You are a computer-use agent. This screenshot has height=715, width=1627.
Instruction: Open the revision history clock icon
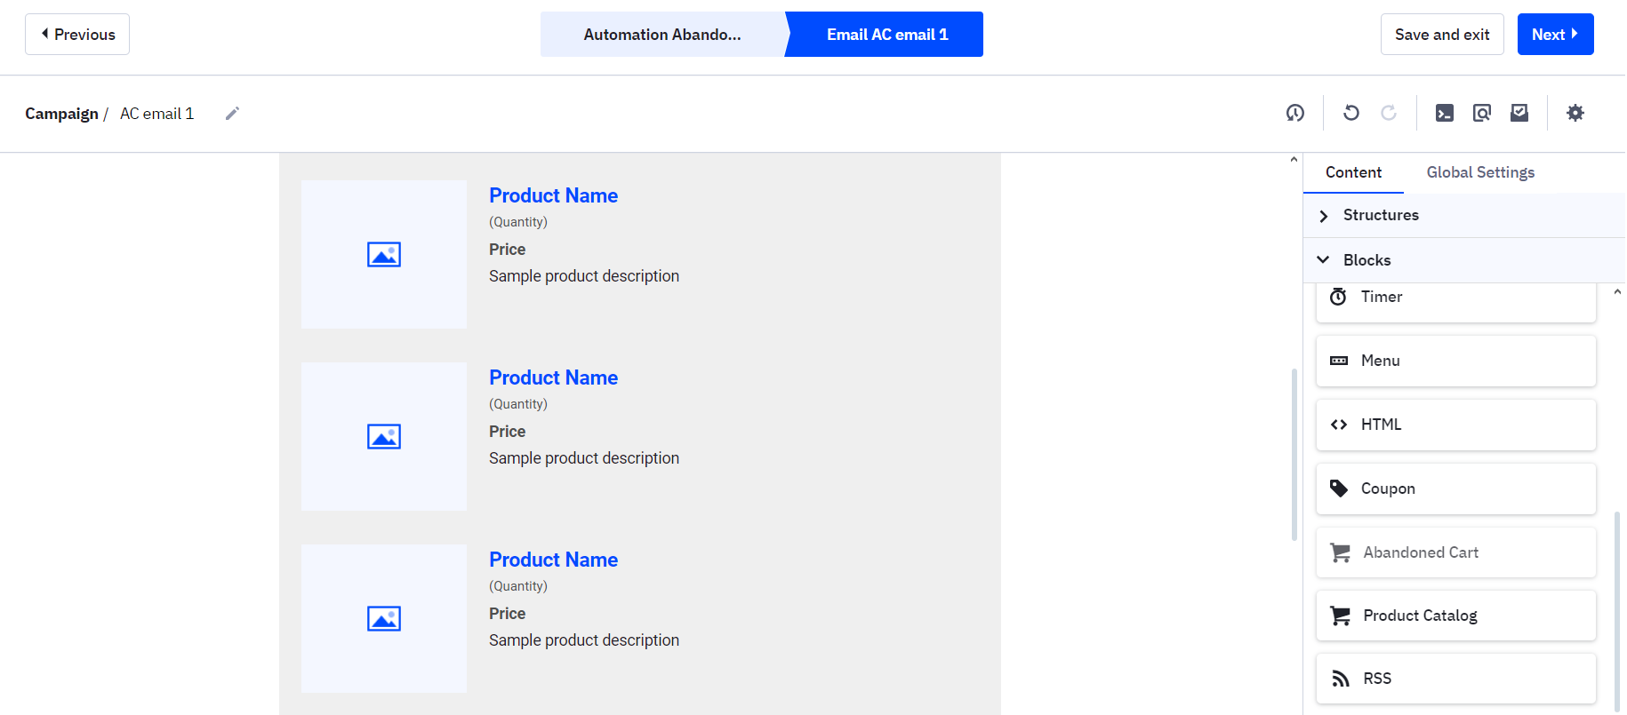click(1295, 113)
